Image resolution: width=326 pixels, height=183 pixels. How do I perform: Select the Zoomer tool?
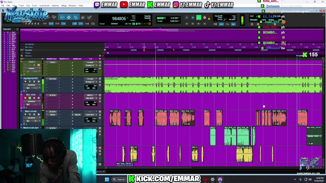pyautogui.click(x=54, y=17)
